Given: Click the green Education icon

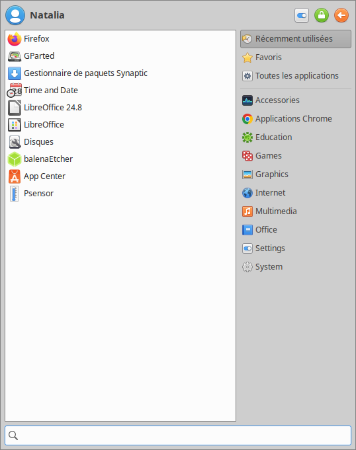Looking at the screenshot, I should 247,137.
